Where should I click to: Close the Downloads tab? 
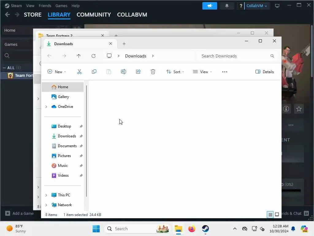pyautogui.click(x=110, y=44)
